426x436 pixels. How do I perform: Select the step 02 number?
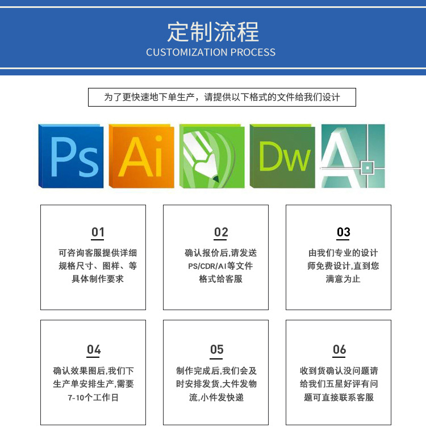point(221,232)
